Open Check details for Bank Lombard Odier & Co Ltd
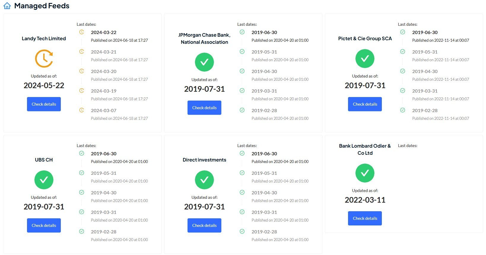Image resolution: width=486 pixels, height=255 pixels. point(365,218)
